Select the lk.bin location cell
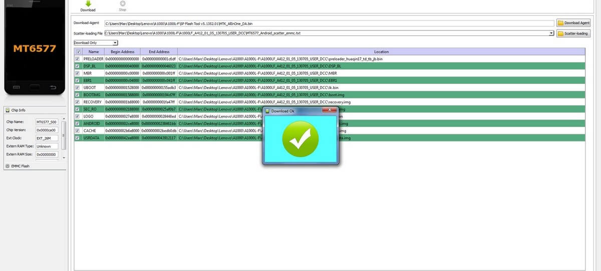Screen dimensions: 601x271 tap(381, 87)
